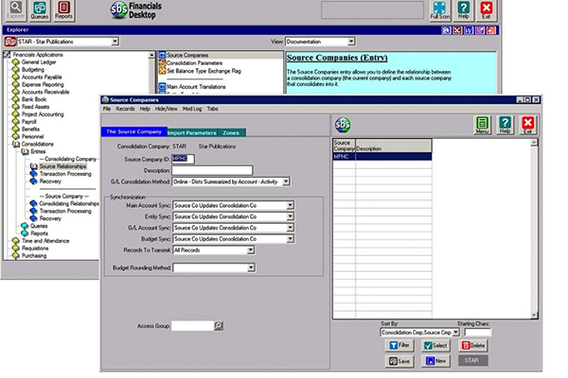Select Requisitions tree item
Viewport: 568px width, 378px height.
pos(35,249)
